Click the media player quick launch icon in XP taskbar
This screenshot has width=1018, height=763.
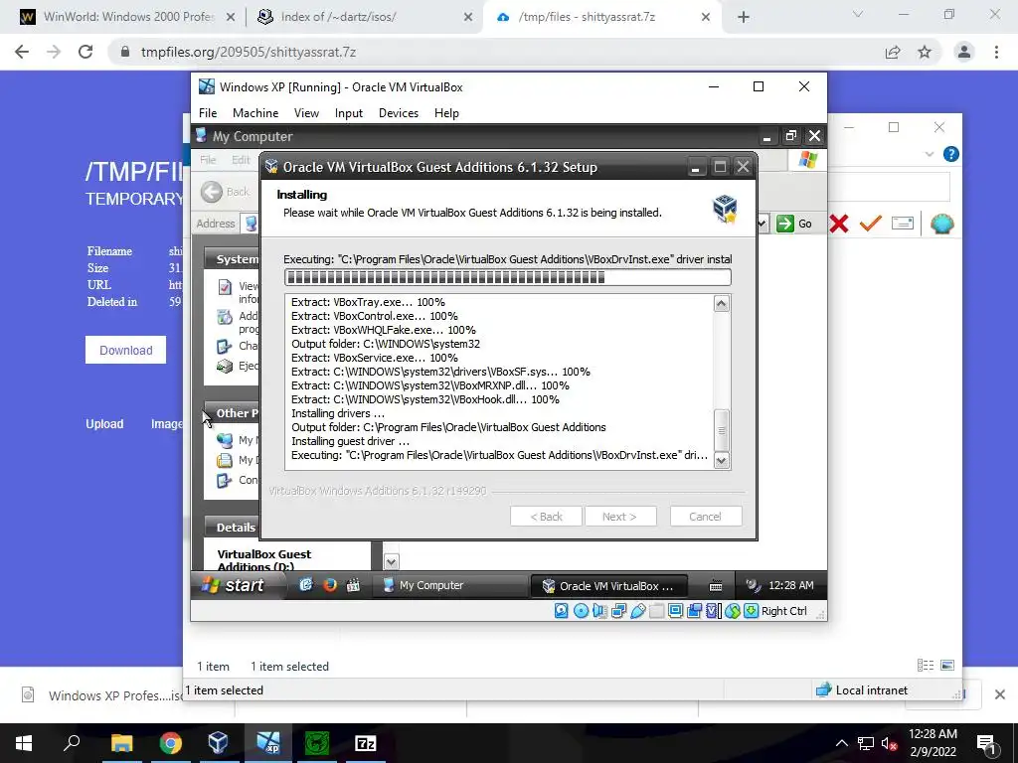pos(353,585)
